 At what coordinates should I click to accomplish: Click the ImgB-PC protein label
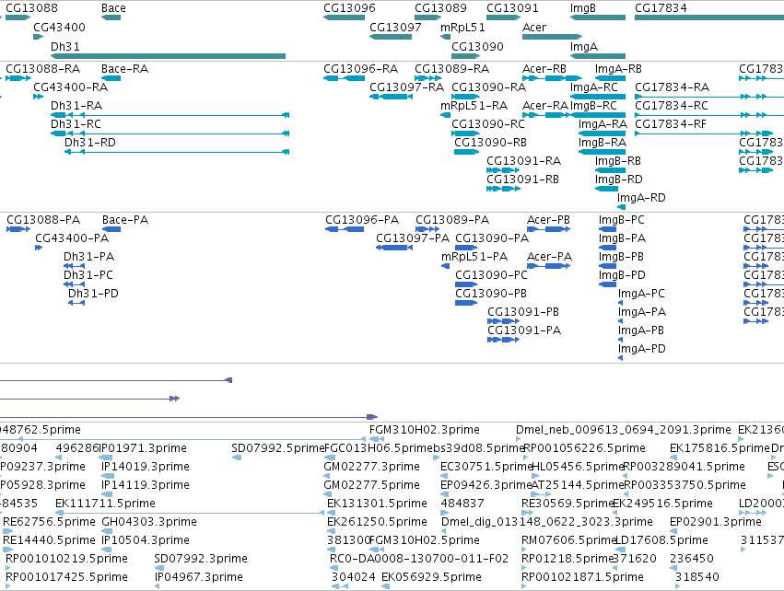(x=622, y=220)
